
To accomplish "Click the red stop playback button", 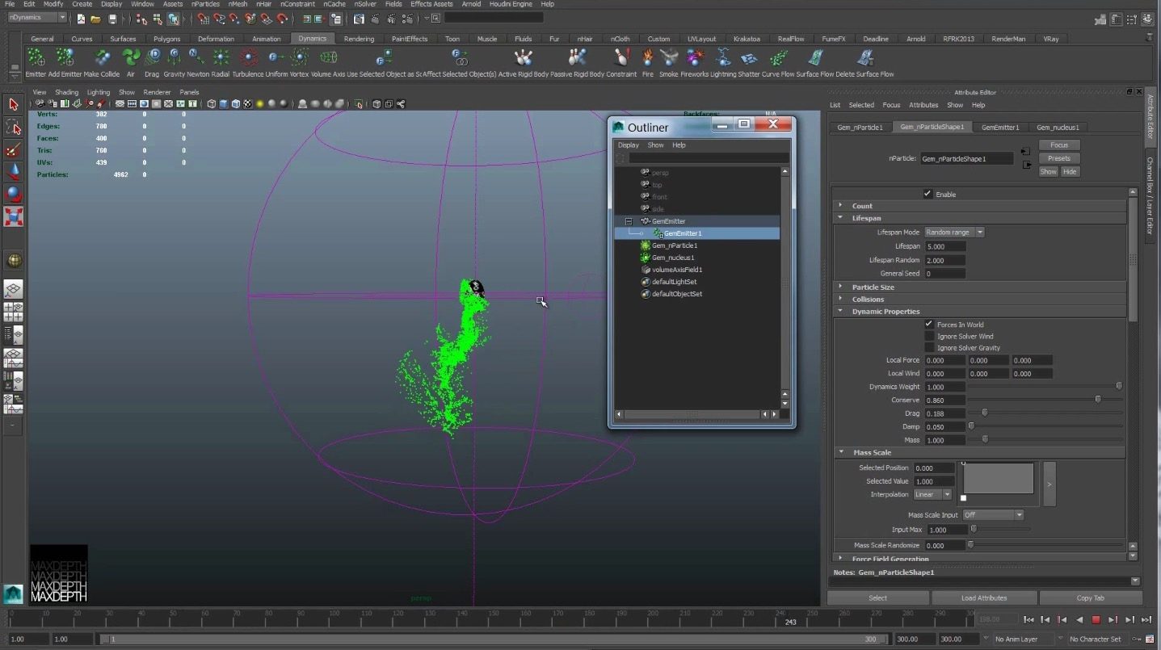I will point(1096,620).
